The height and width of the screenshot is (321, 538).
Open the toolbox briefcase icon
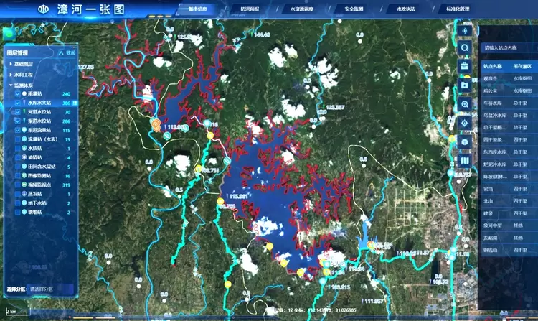pos(465,67)
